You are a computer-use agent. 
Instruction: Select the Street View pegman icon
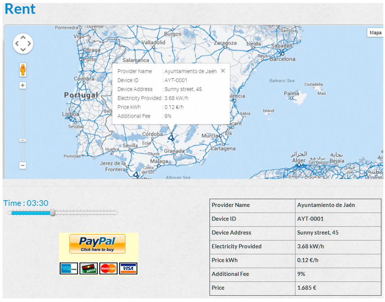[x=23, y=70]
